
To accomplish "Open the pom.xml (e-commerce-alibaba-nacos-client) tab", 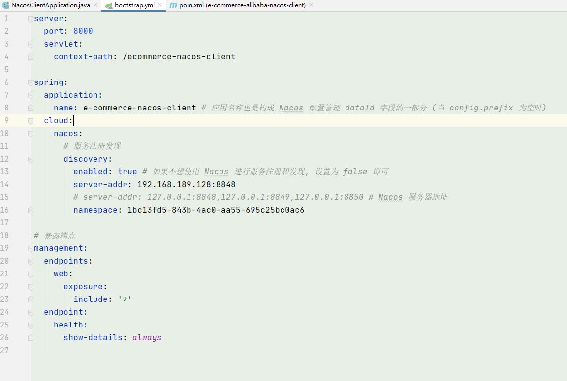I will pos(242,5).
